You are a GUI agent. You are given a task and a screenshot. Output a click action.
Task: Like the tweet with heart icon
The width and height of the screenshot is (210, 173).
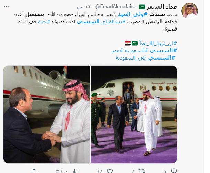point(110,171)
